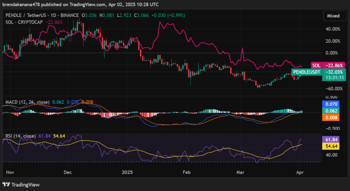Click the Dec label on time axis
350x191 pixels.
point(68,173)
